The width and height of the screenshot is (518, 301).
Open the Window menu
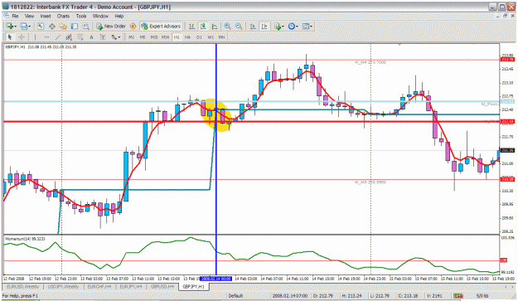(100, 16)
